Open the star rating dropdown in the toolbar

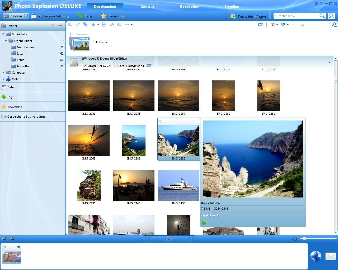pos(98,25)
